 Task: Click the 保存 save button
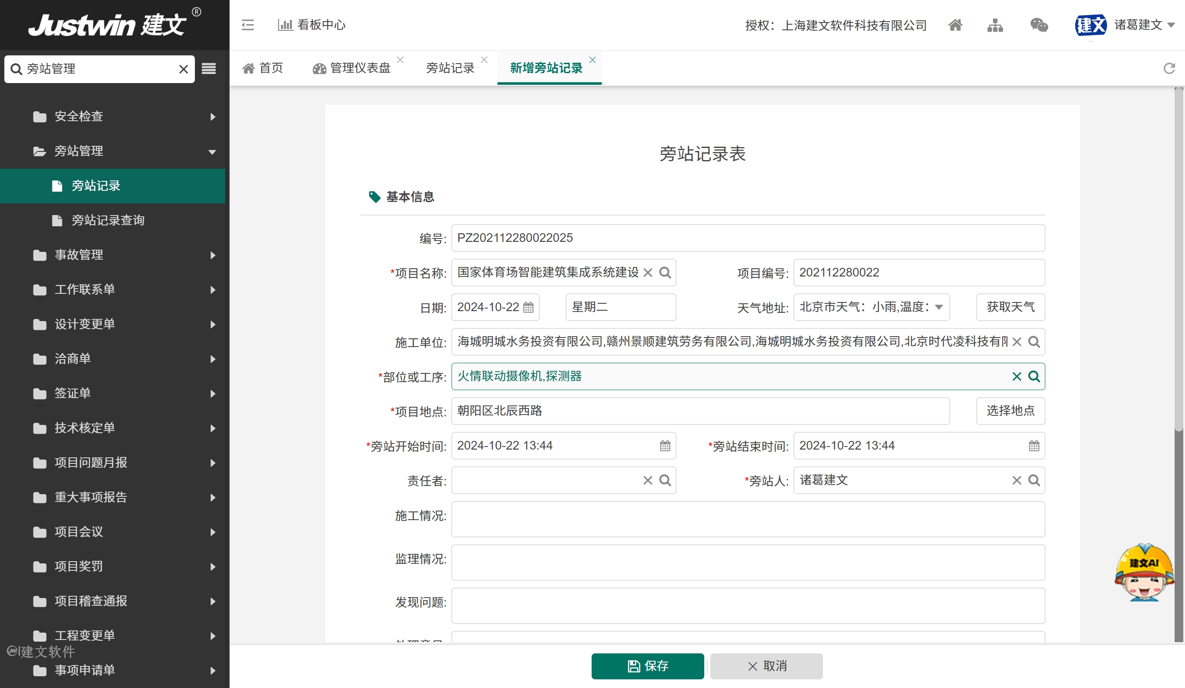point(648,666)
